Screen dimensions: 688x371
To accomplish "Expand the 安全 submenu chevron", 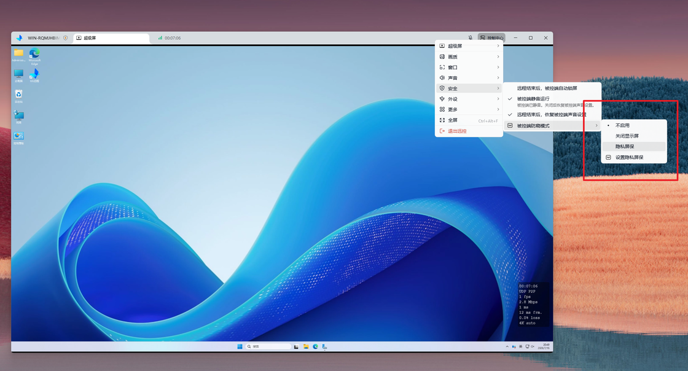I will [498, 88].
